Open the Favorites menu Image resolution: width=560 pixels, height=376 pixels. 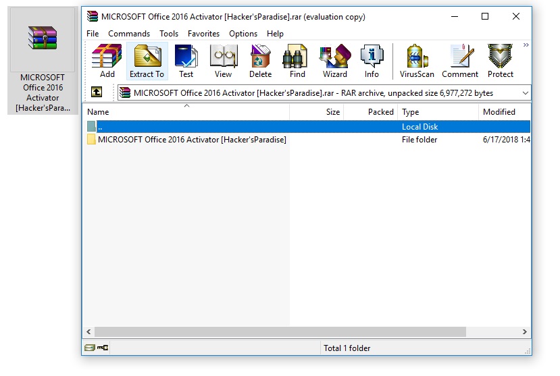point(203,34)
